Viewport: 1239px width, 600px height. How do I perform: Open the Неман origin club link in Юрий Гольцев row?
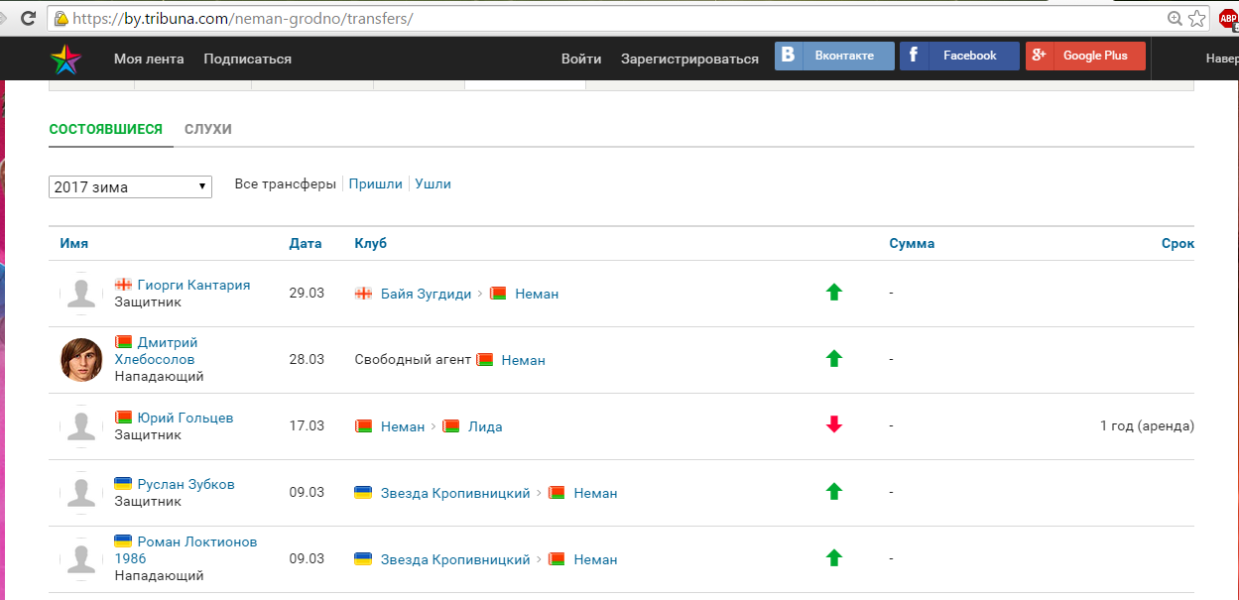coord(403,426)
